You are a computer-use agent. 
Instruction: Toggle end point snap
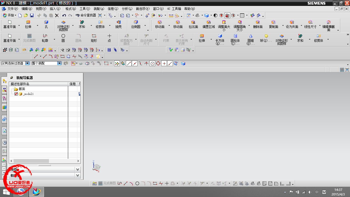(129, 63)
